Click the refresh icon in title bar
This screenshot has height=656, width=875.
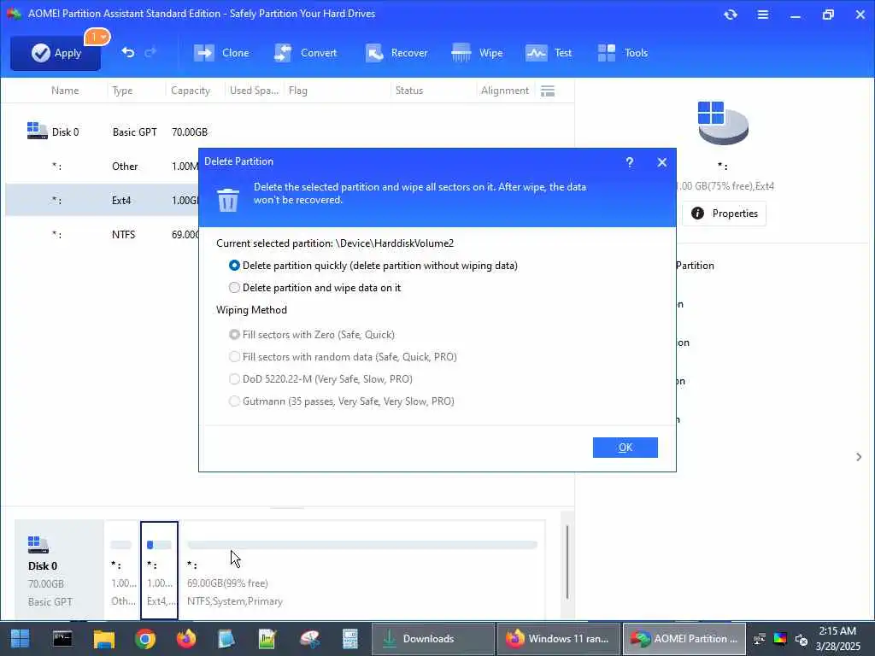pyautogui.click(x=731, y=15)
